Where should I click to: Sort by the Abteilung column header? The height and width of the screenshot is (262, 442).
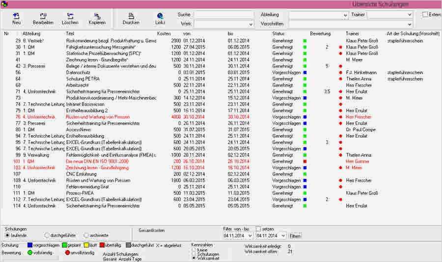[31, 33]
